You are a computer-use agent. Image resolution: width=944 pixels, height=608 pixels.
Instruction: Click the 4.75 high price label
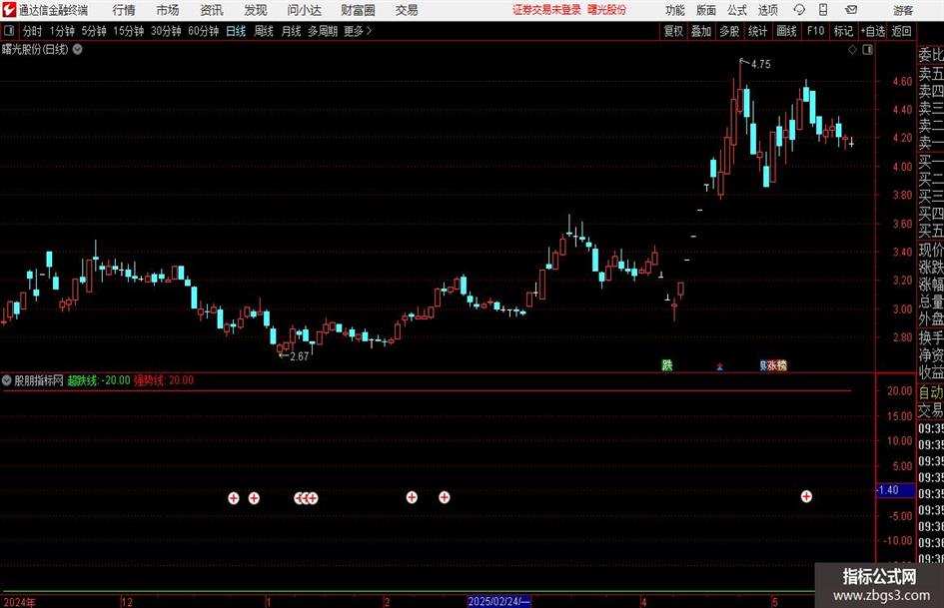[x=761, y=65]
